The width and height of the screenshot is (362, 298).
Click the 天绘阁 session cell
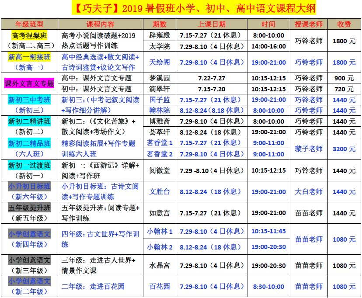(x=160, y=62)
